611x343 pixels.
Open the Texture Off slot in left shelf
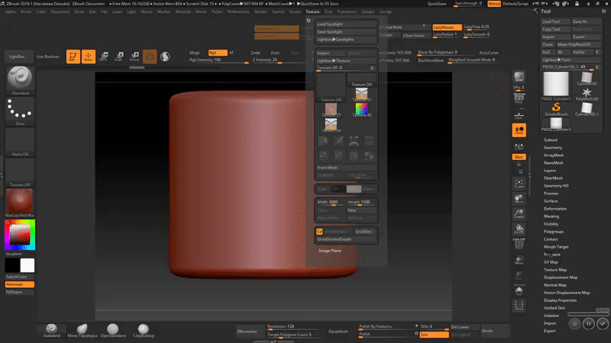(20, 173)
